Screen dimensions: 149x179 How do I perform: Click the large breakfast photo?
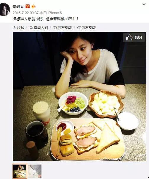[79, 96]
